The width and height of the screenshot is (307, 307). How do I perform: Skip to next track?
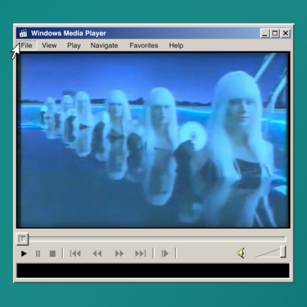point(140,253)
